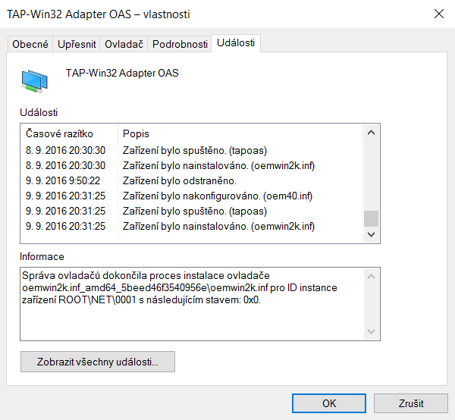Click the Popis column header
The image size is (455, 420).
136,133
